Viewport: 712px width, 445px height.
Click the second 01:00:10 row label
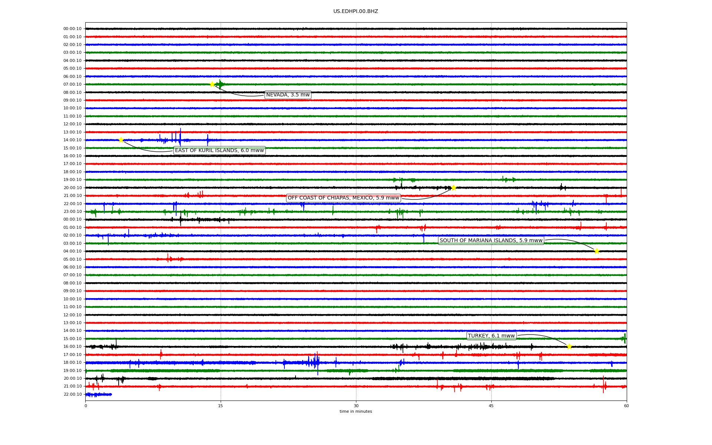(x=72, y=228)
